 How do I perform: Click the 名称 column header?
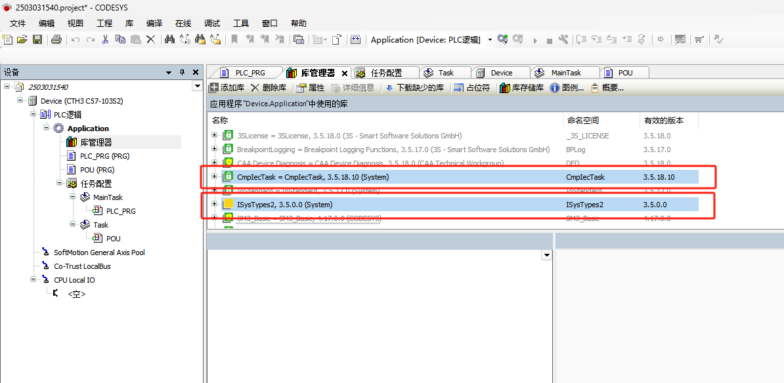coord(220,120)
